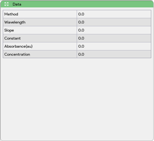This screenshot has width=154, height=141.
Task: Click the Data panel title text
Action: [x=17, y=4]
